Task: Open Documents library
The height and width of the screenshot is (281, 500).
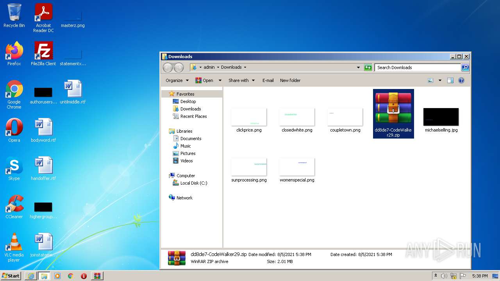Action: click(191, 139)
